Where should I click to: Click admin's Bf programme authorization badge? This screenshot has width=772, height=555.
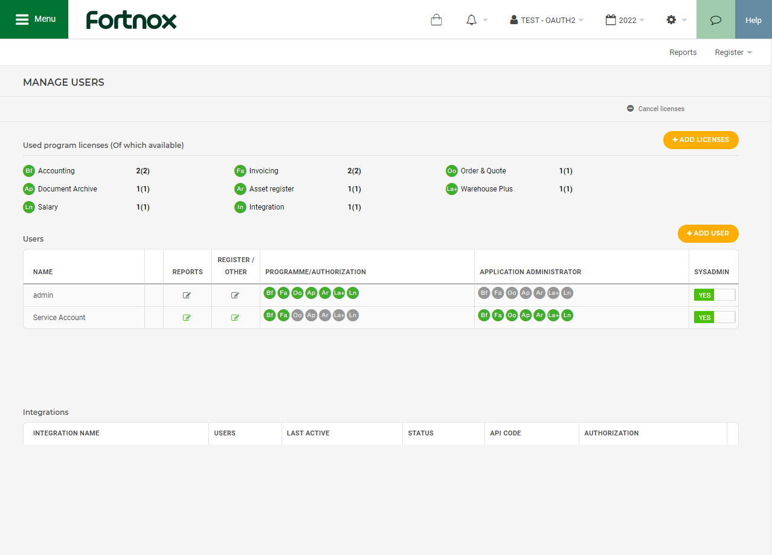click(x=270, y=293)
